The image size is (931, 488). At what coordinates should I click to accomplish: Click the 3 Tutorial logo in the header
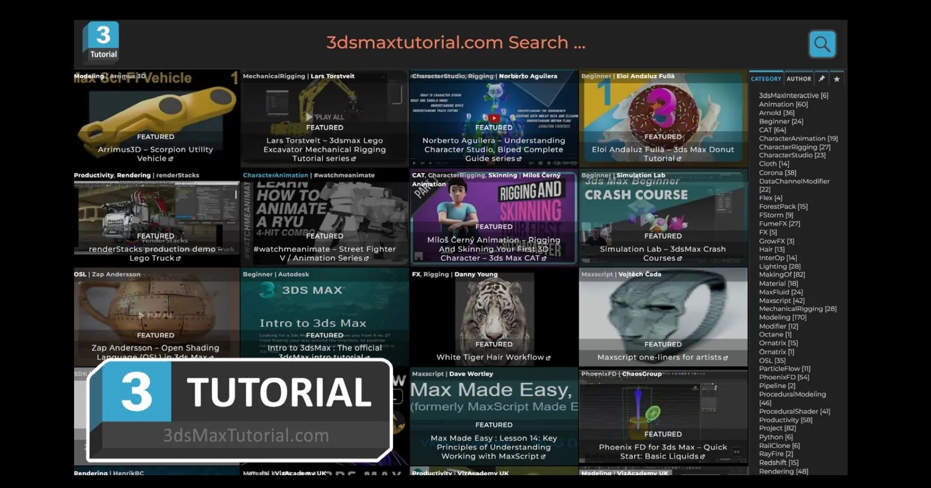coord(101,41)
